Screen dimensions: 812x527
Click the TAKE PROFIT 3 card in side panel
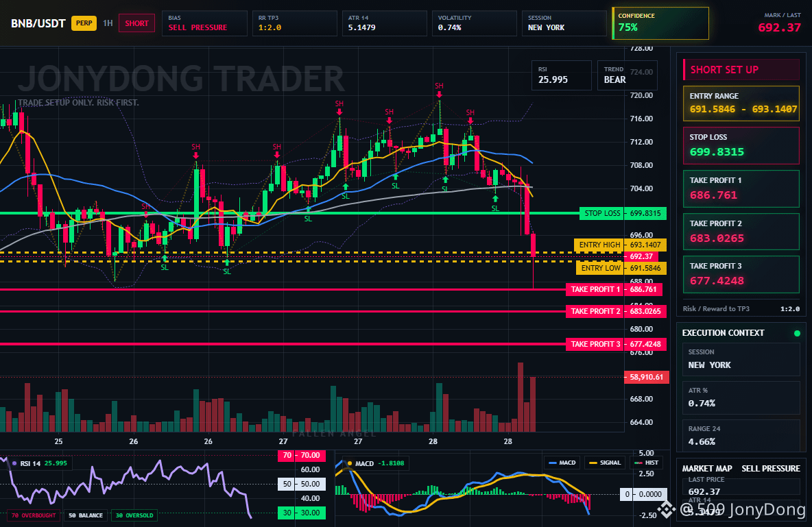(741, 274)
